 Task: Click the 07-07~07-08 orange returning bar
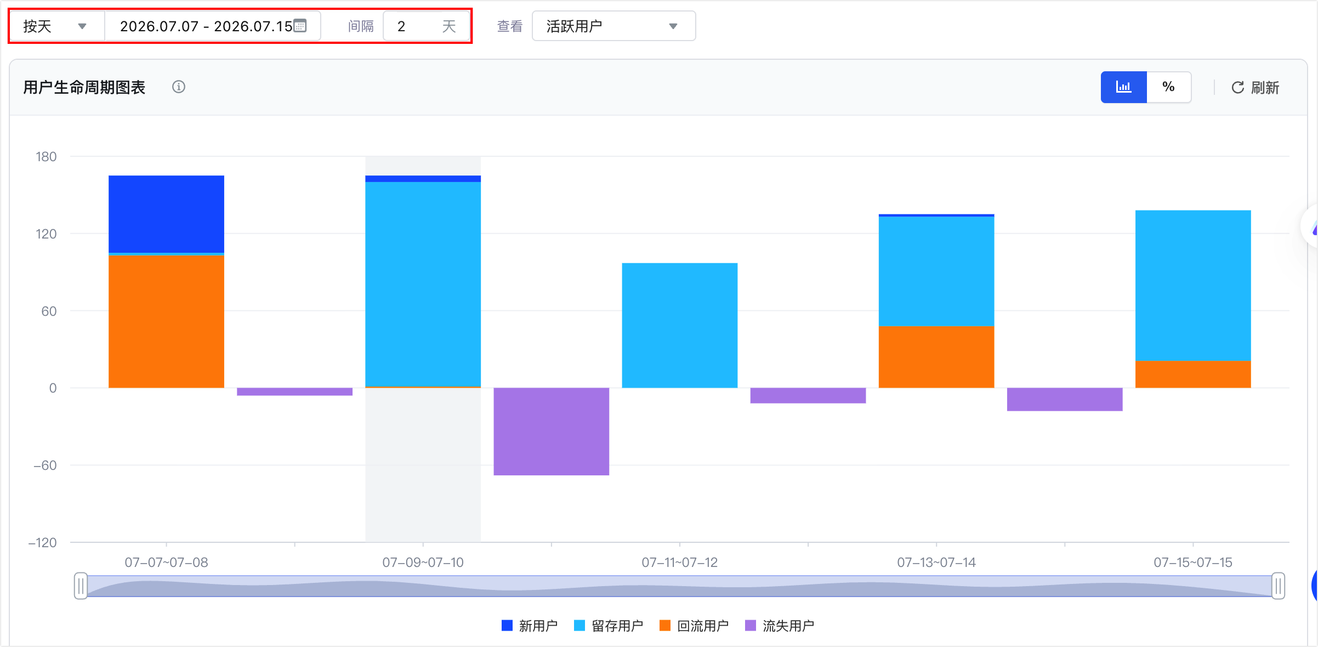(166, 321)
